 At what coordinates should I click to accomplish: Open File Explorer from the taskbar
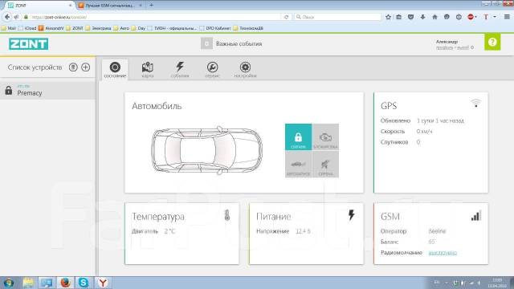point(29,283)
